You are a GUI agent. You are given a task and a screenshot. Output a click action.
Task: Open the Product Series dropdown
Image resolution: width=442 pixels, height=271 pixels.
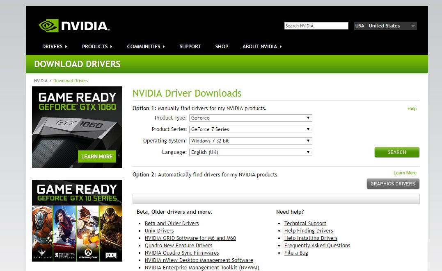[x=250, y=129]
